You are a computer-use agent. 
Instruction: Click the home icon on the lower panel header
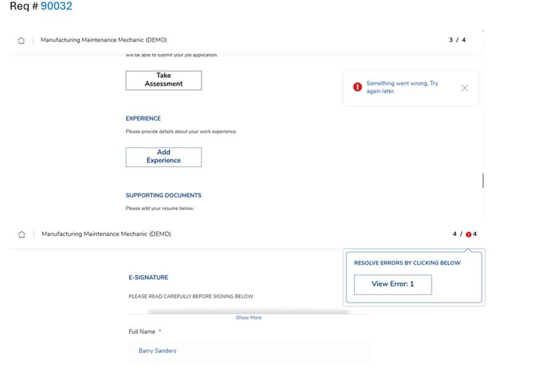click(x=21, y=234)
